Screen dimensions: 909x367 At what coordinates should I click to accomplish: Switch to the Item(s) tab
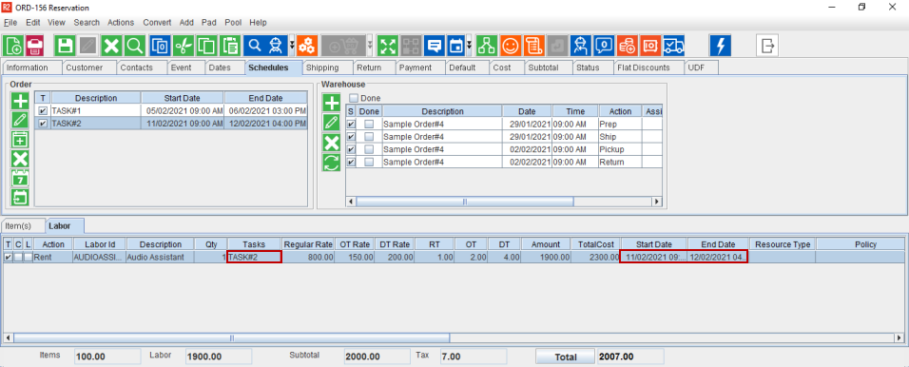(18, 225)
